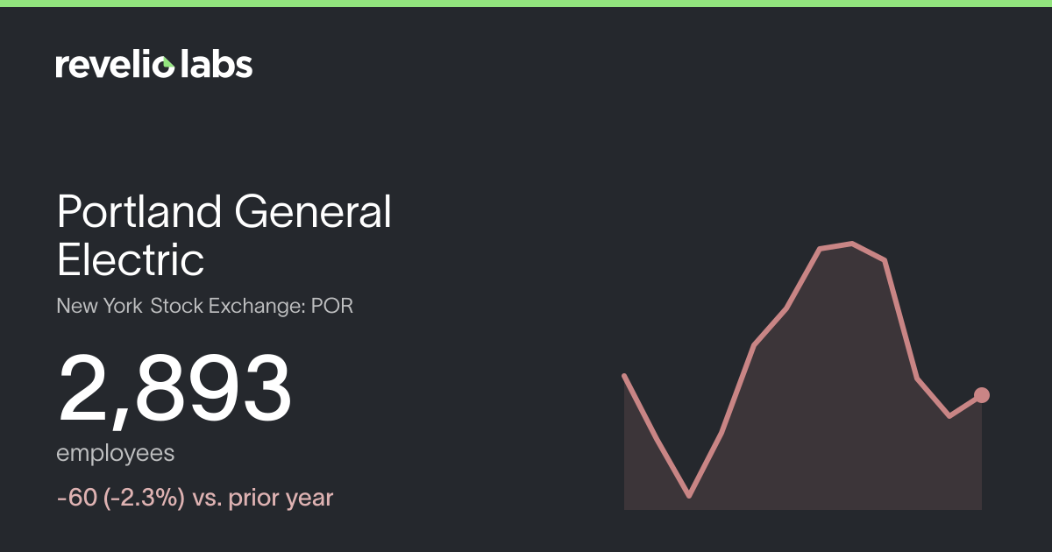This screenshot has width=1052, height=552.
Task: Click the word 'Electric' in the title
Action: pyautogui.click(x=131, y=259)
